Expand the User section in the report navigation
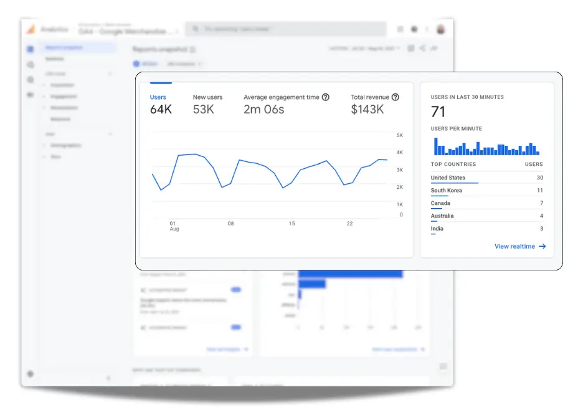This screenshot has width=578, height=415. [110, 134]
